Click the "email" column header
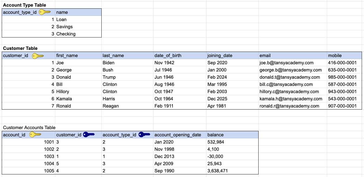The width and height of the screenshot is (364, 177). point(293,55)
